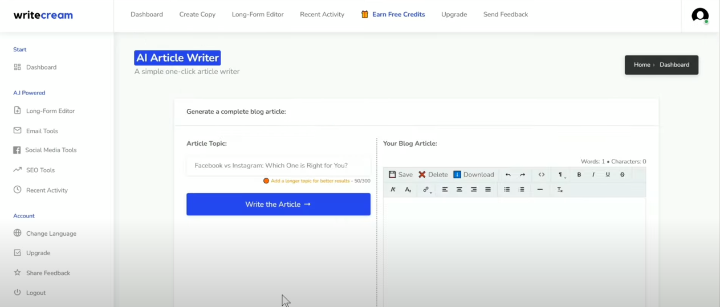Apply underline formatting in the editor toolbar
This screenshot has height=307, width=720.
click(x=608, y=175)
